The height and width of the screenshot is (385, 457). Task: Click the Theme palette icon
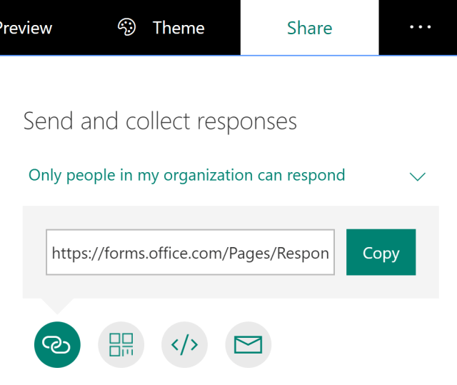point(127,28)
